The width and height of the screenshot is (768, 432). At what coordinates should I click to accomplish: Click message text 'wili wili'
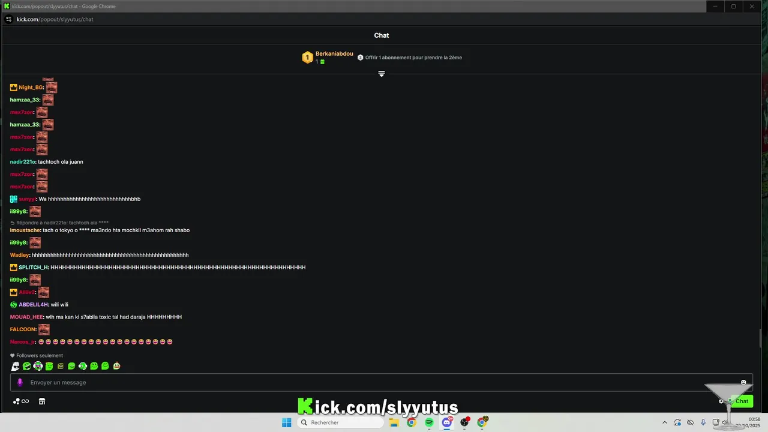click(x=59, y=305)
